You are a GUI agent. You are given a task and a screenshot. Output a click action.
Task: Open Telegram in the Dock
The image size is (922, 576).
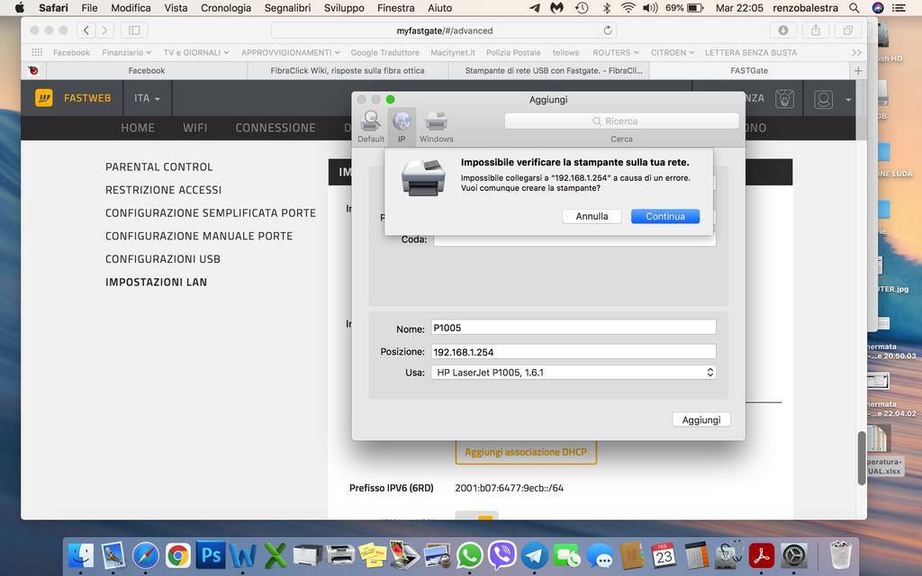click(x=535, y=555)
